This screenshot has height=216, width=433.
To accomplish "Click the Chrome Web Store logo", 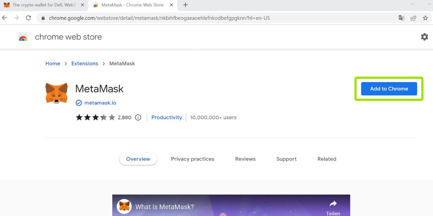I will click(23, 37).
